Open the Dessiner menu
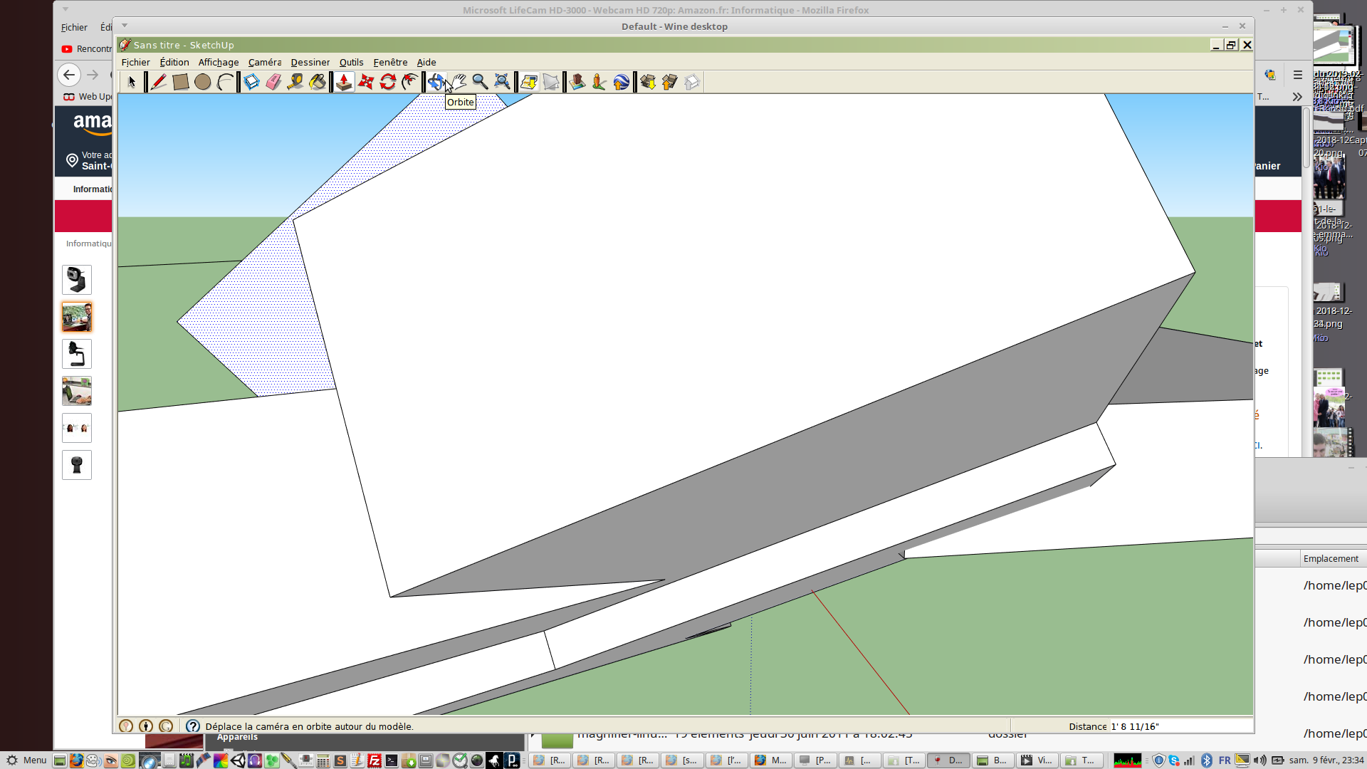 pyautogui.click(x=310, y=63)
